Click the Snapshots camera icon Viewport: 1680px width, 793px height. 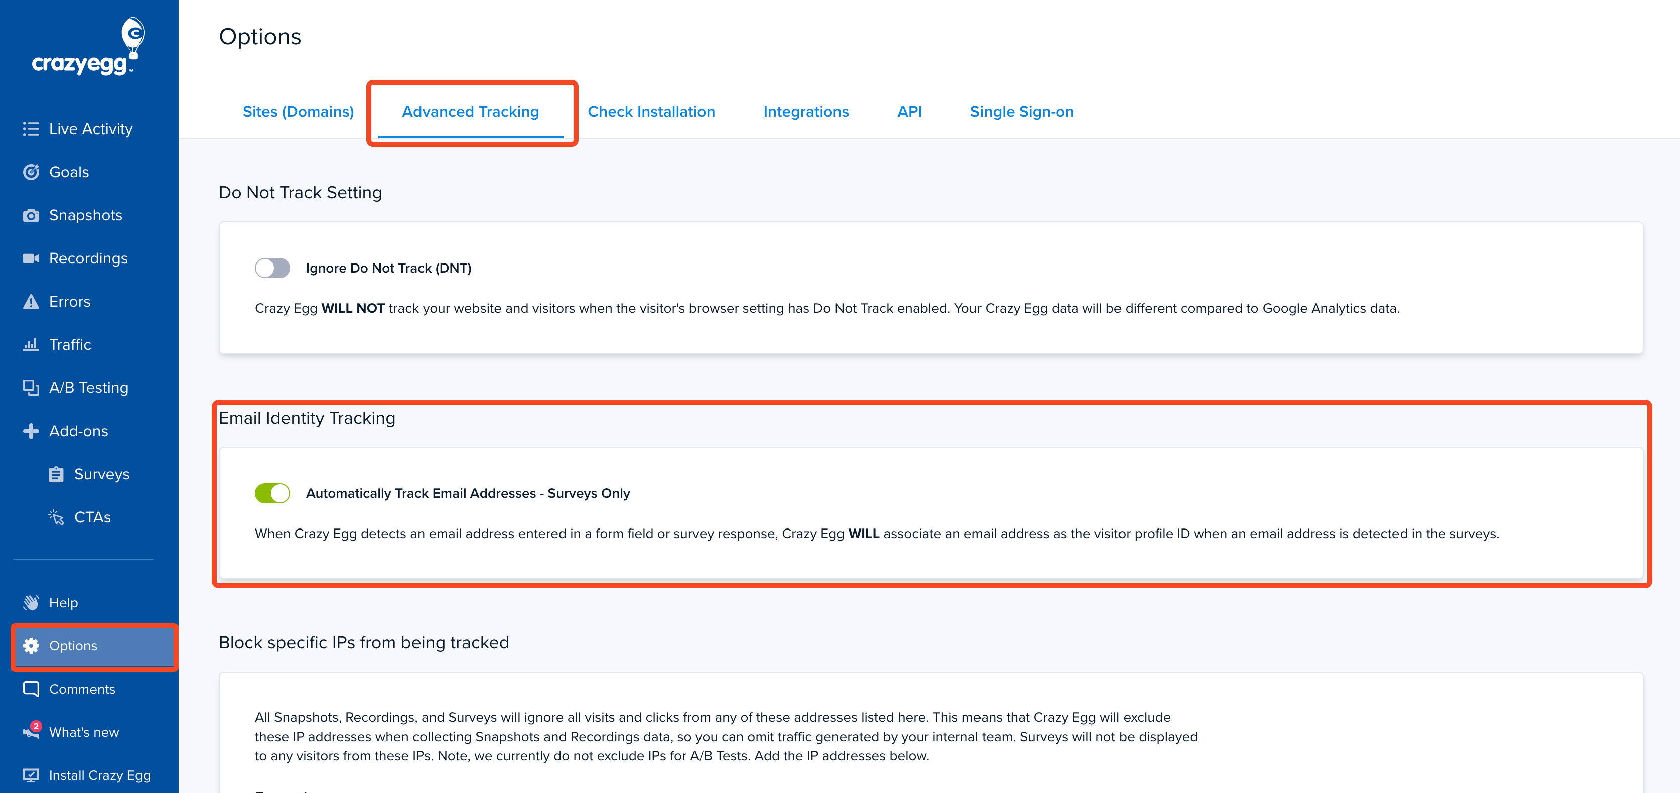[x=31, y=215]
